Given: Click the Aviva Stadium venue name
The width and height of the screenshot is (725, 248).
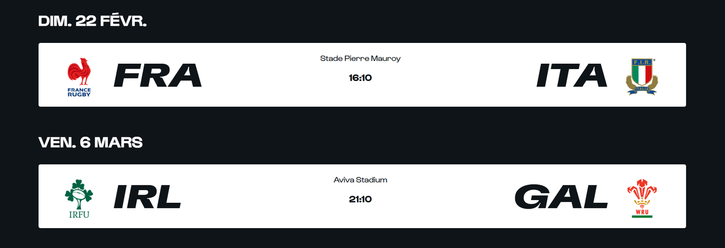Looking at the screenshot, I should coord(360,180).
